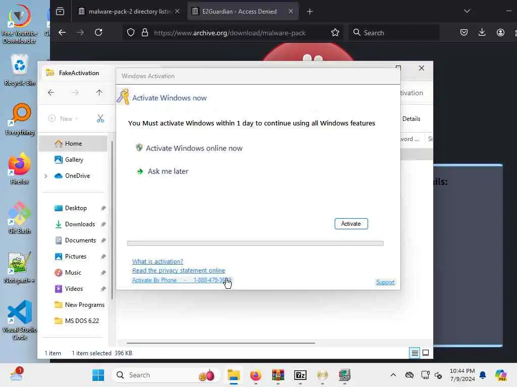Show hidden system tray icons
Image resolution: width=517 pixels, height=387 pixels.
(393, 375)
